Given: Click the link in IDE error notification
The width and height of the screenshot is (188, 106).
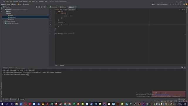Looking at the screenshot, I should pyautogui.click(x=163, y=95).
